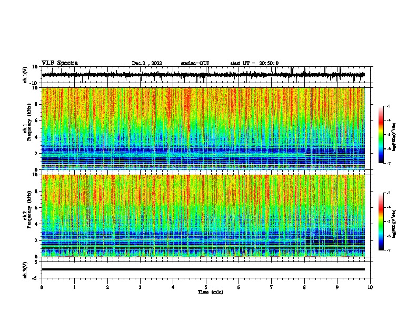Click the ch.2 "Frequency (kHz)" axis label
The height and width of the screenshot is (322, 417).
[x=29, y=209]
